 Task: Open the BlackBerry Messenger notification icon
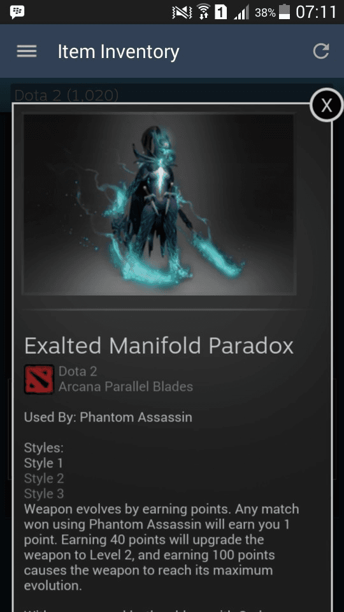tap(17, 13)
